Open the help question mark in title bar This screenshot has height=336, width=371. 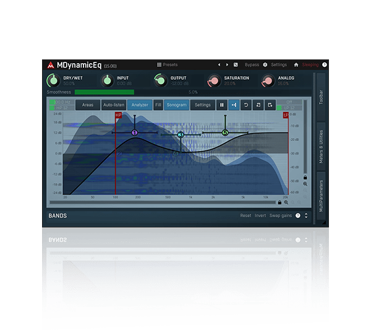coord(325,64)
